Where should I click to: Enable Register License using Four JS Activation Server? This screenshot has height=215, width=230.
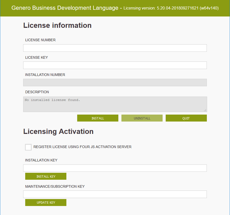tap(28, 147)
